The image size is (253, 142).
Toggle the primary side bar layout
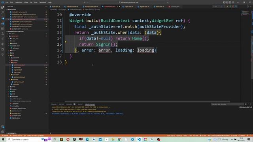coord(224,2)
